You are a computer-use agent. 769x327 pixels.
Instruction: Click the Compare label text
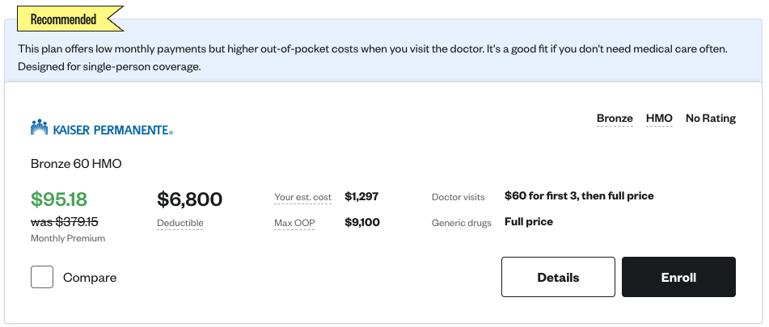coord(90,278)
